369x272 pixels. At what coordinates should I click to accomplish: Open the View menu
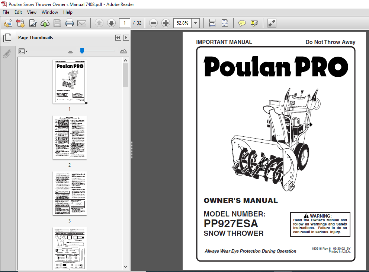click(32, 12)
